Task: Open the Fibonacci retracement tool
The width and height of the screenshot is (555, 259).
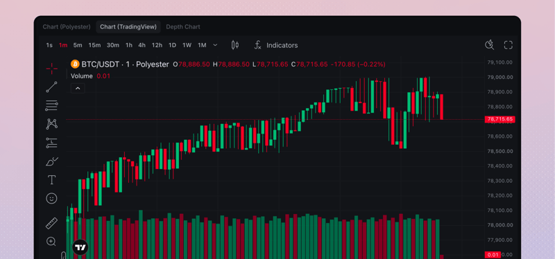Action: click(x=51, y=105)
